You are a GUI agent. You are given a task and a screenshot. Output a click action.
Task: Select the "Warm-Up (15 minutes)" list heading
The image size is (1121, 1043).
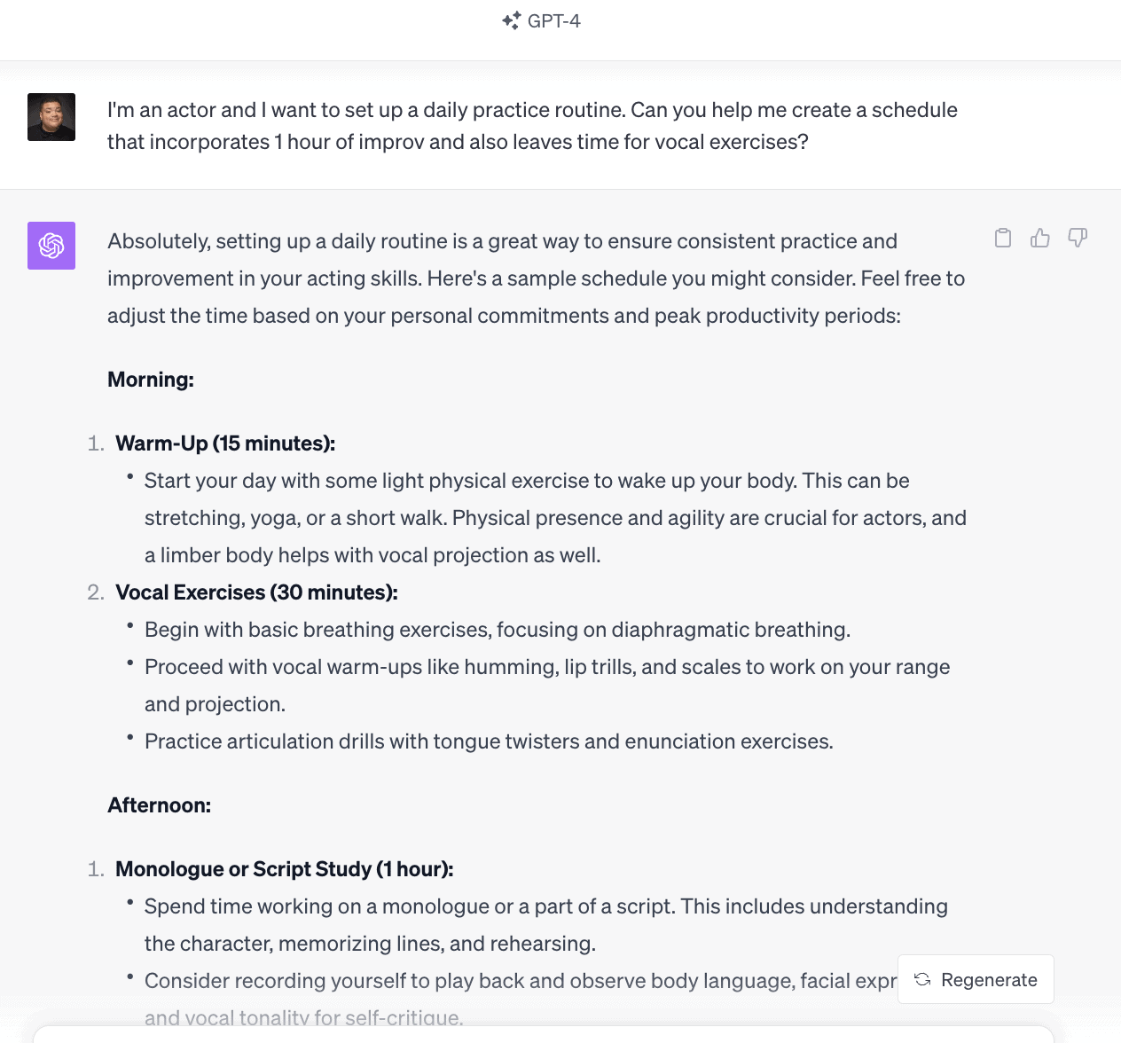click(x=225, y=443)
